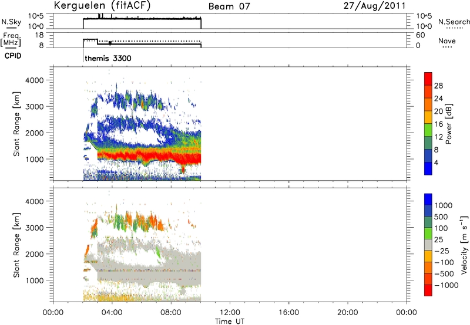Click the date '27/Aug/2011'

[x=374, y=6]
